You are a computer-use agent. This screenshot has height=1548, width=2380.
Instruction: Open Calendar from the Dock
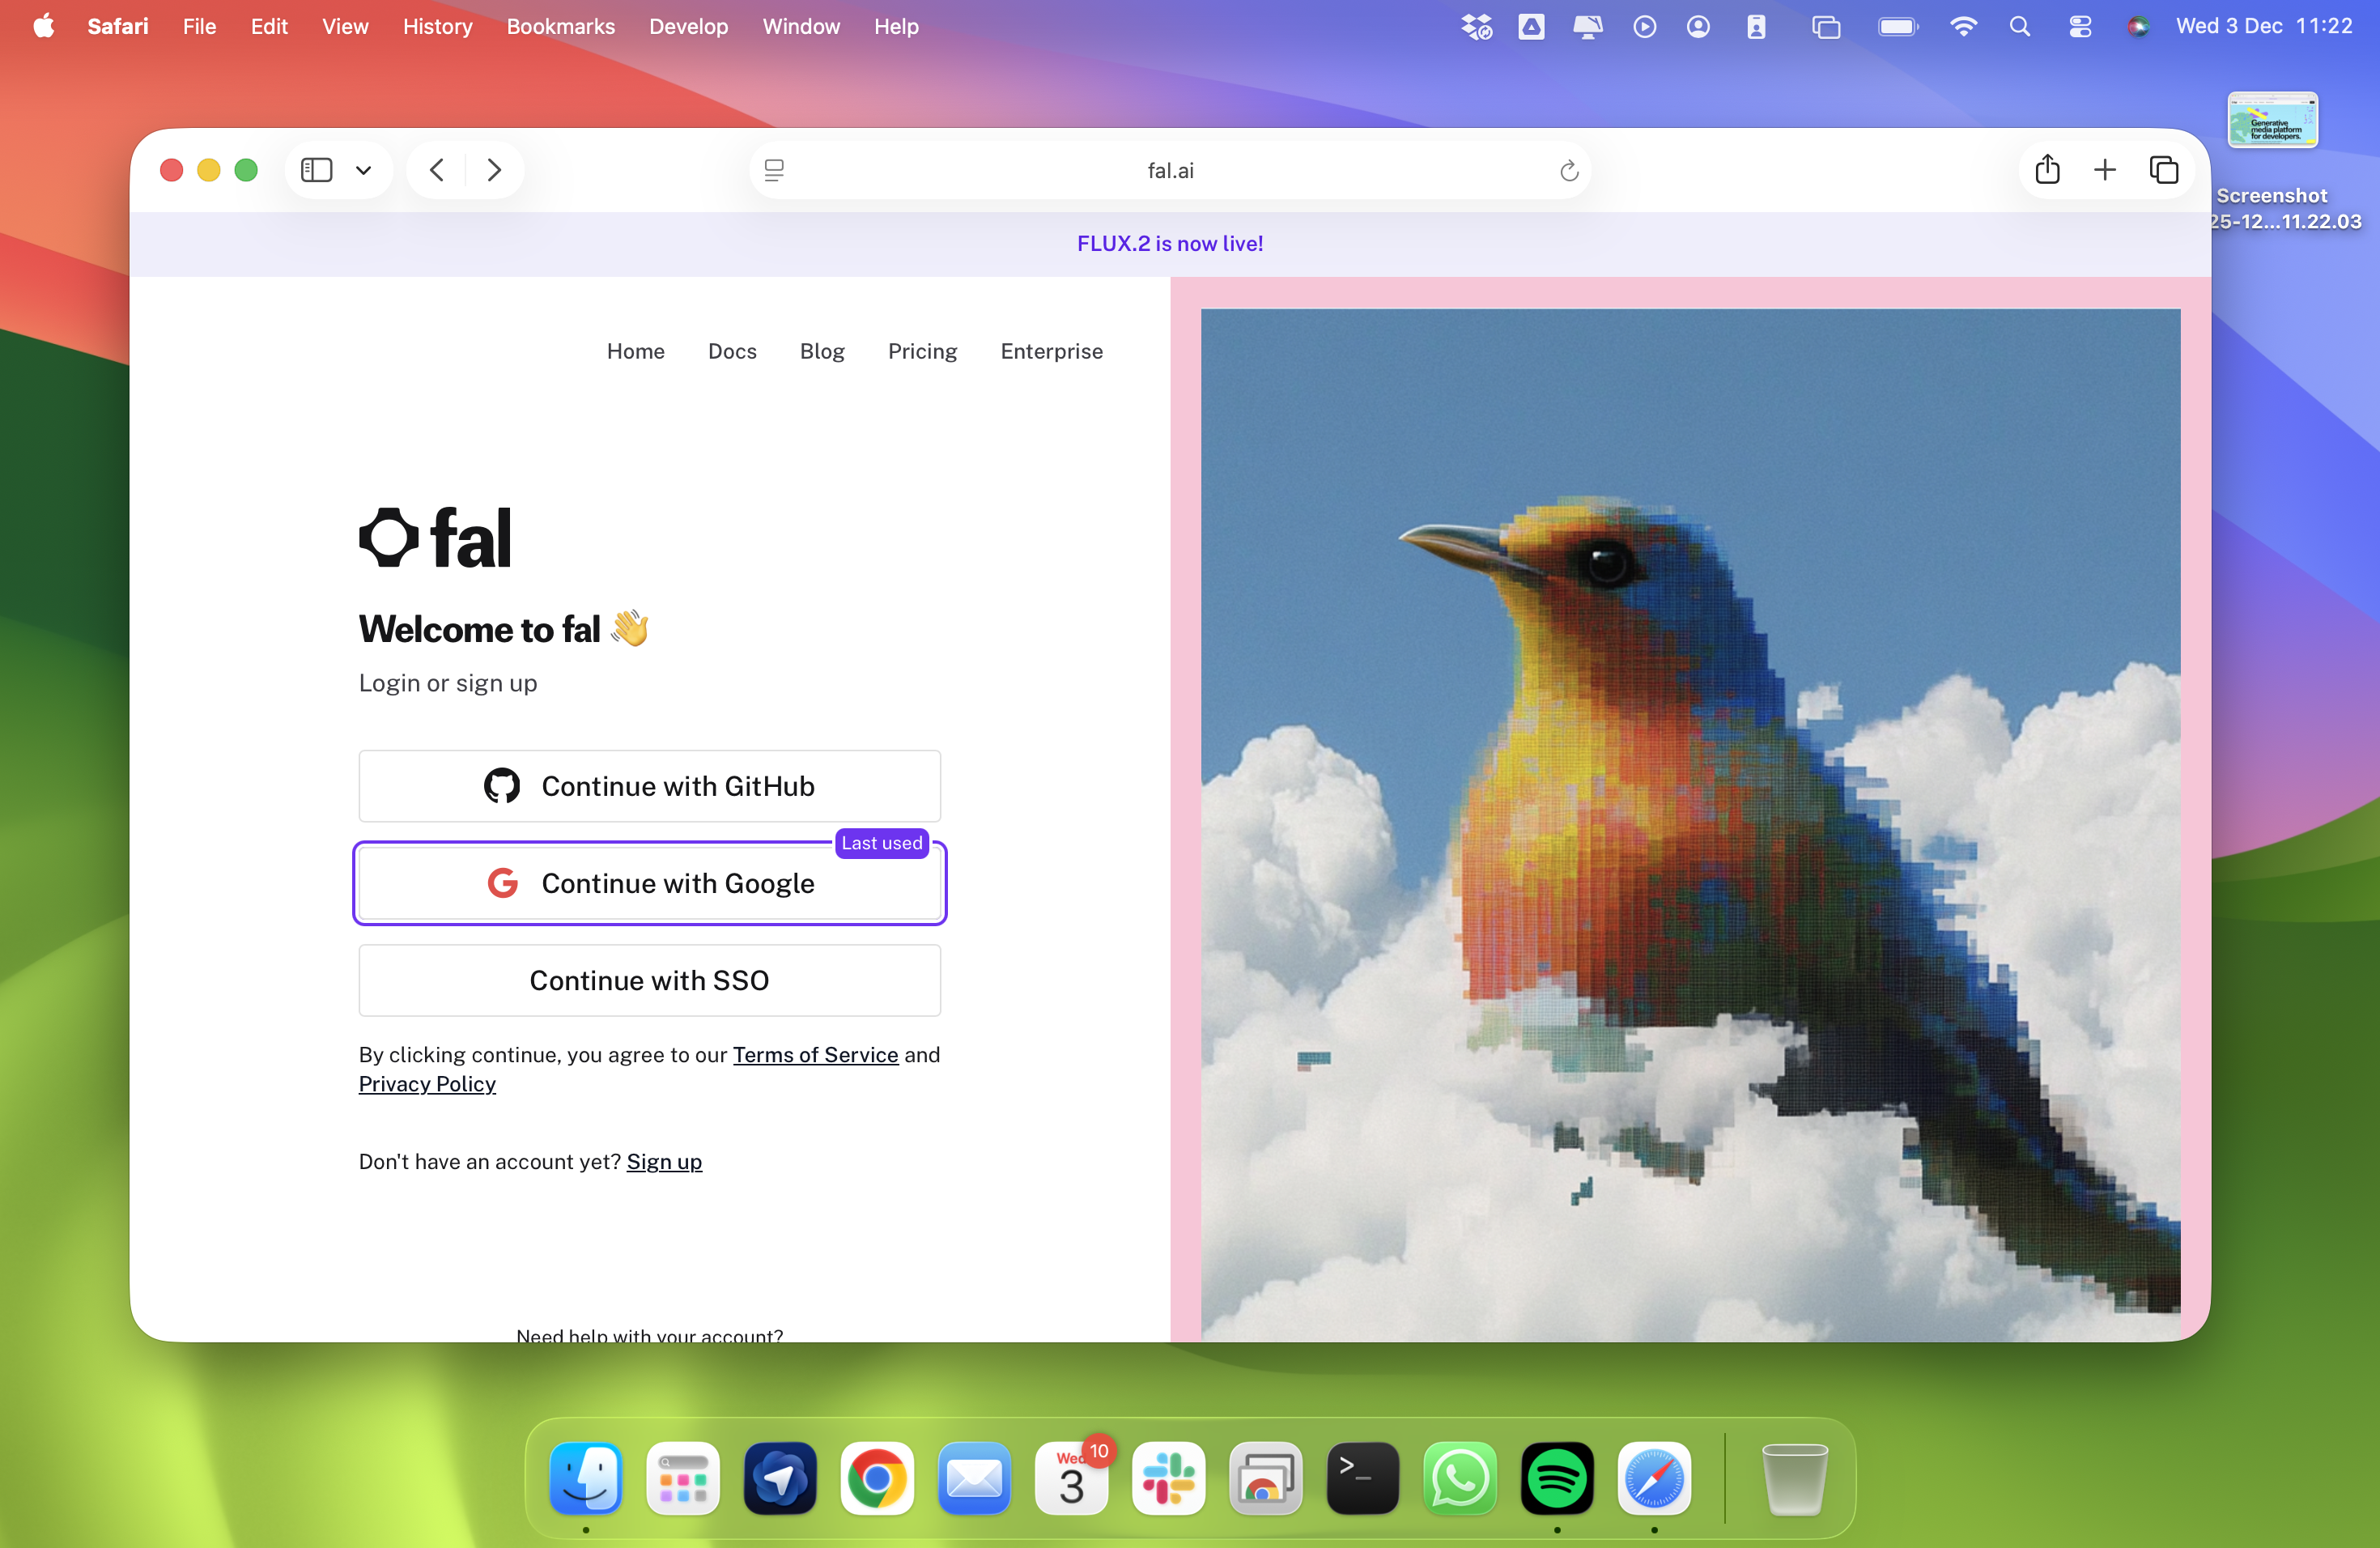(1071, 1478)
